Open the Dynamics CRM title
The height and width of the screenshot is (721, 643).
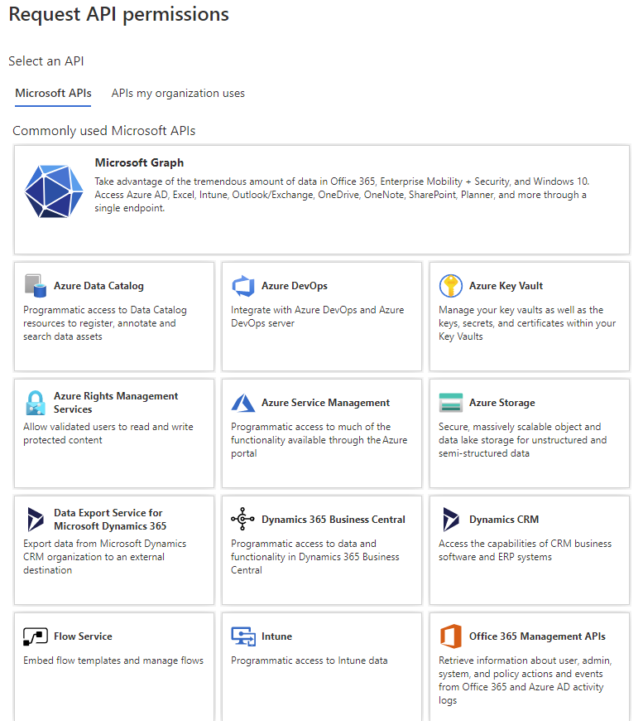point(504,519)
